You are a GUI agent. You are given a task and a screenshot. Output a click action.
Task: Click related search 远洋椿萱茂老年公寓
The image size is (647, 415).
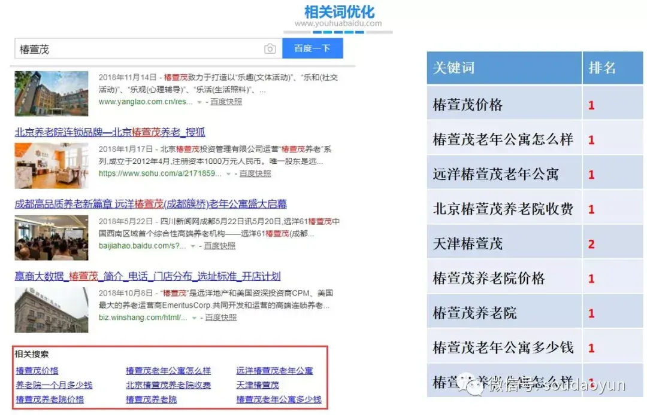274,371
